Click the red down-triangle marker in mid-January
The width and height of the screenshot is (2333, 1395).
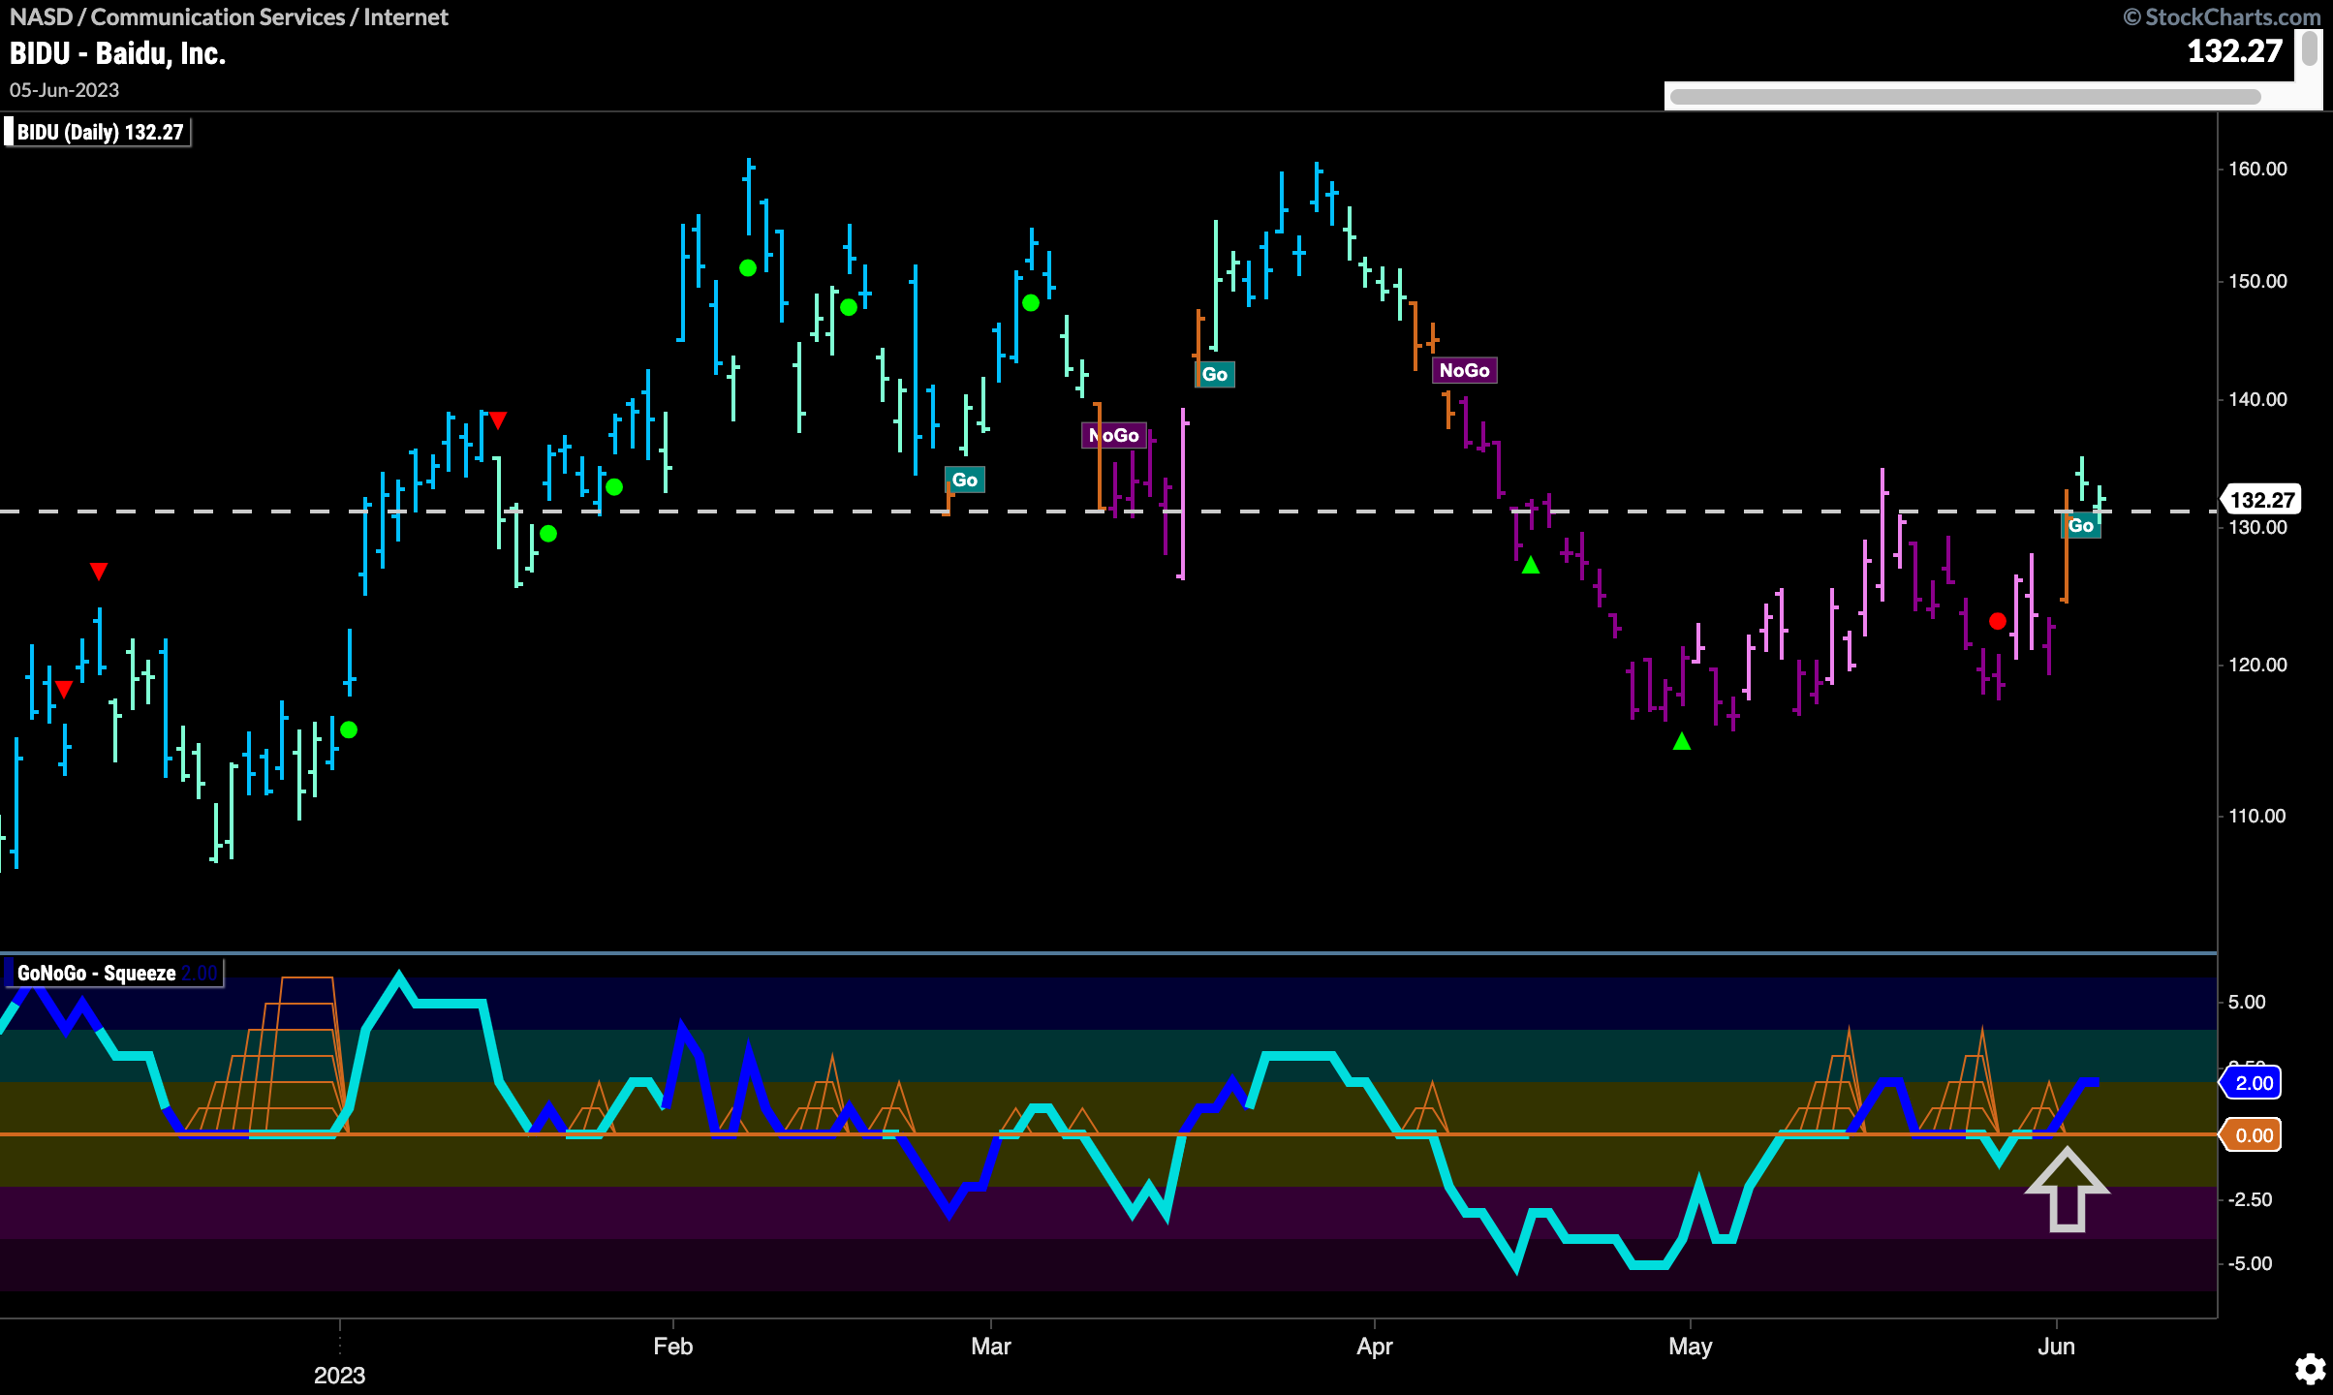[x=498, y=420]
